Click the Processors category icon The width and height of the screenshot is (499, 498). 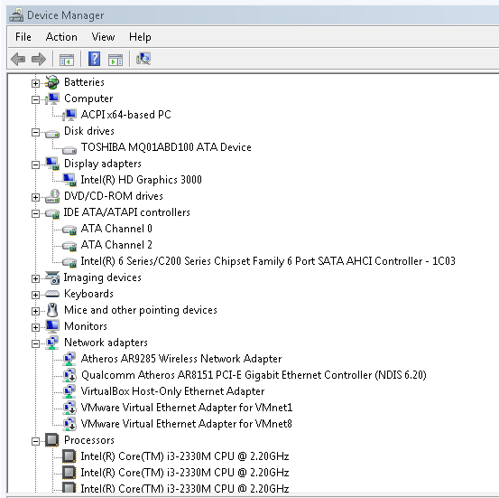52,440
